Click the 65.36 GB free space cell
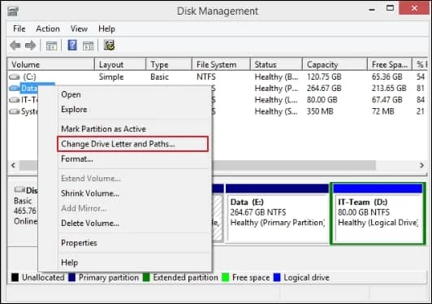 pyautogui.click(x=387, y=76)
